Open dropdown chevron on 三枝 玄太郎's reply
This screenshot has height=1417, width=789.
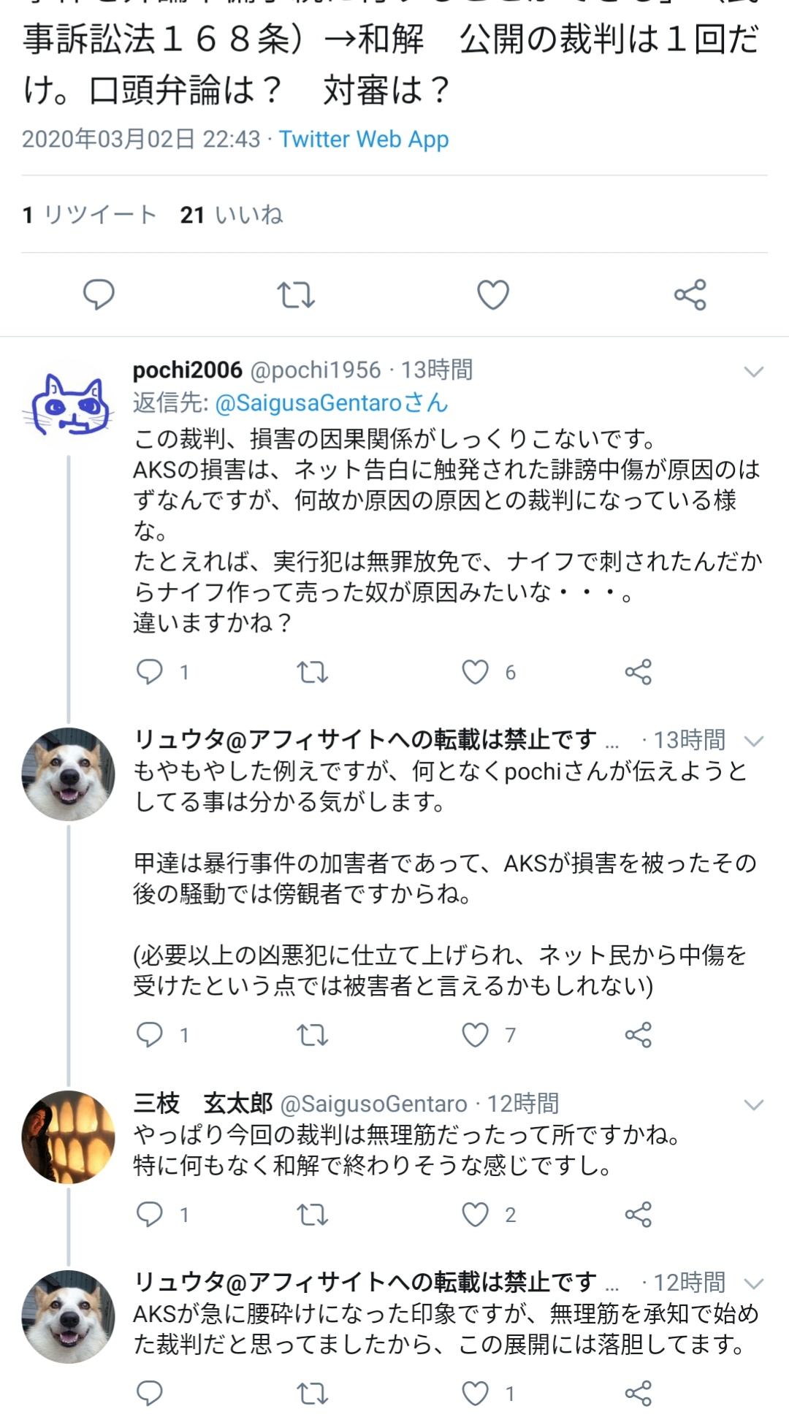click(753, 1104)
